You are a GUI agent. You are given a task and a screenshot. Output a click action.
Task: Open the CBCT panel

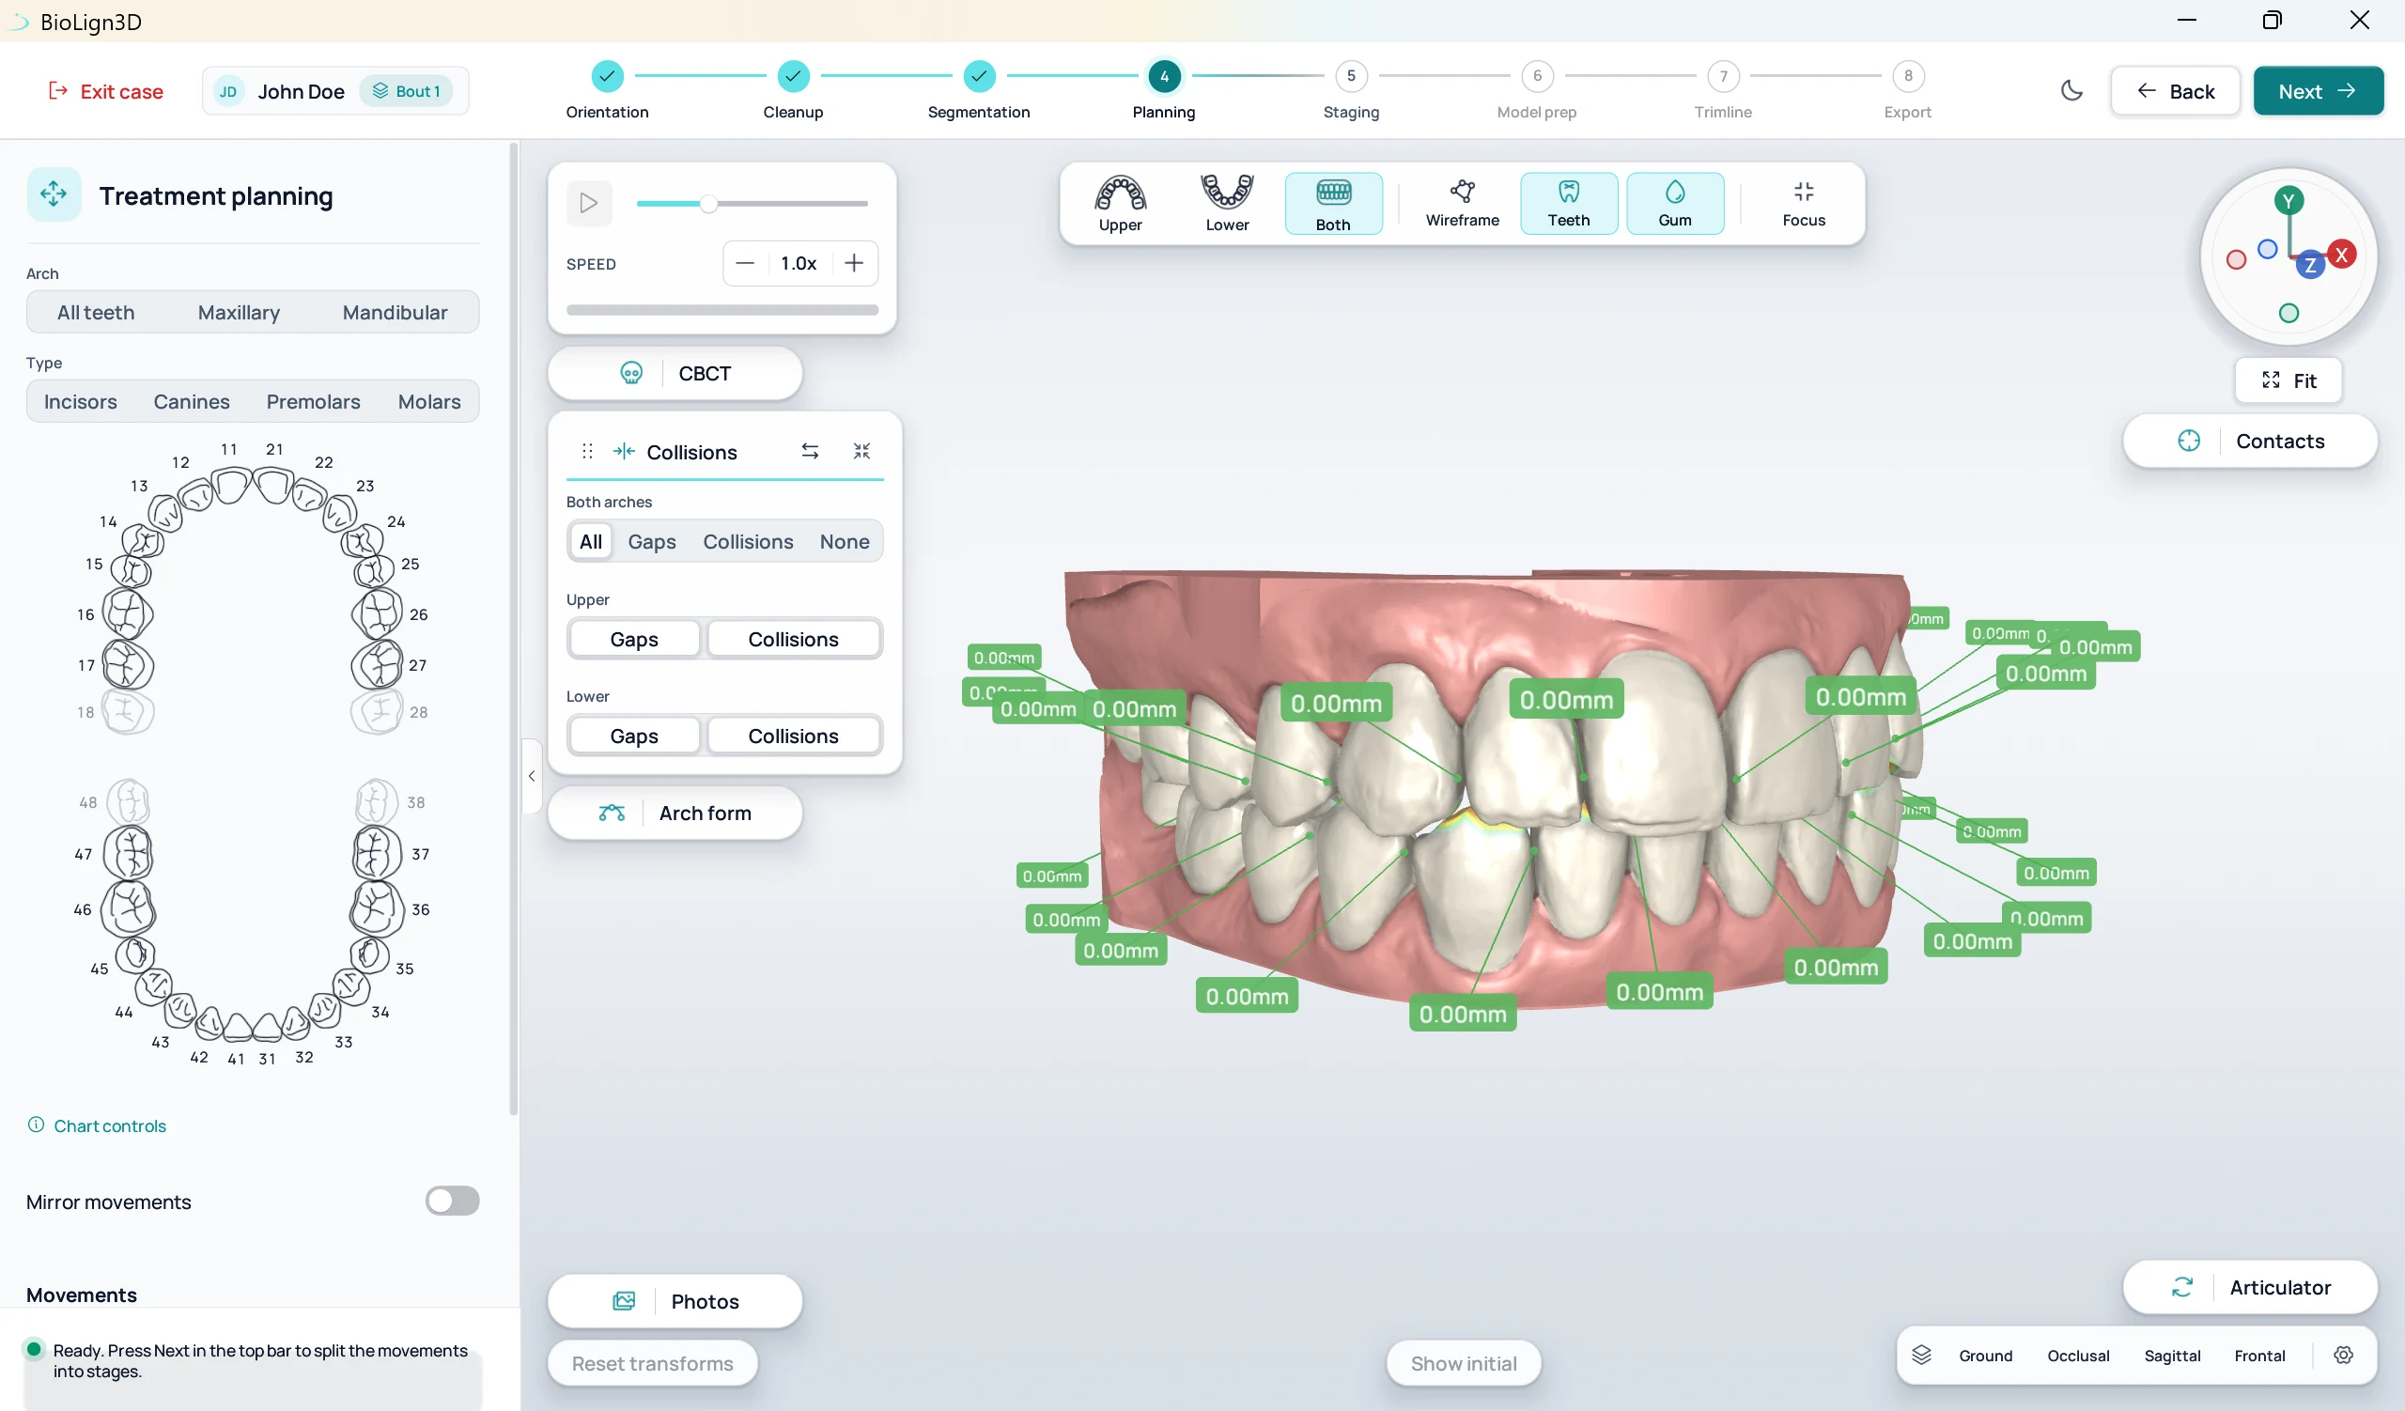[x=675, y=373]
